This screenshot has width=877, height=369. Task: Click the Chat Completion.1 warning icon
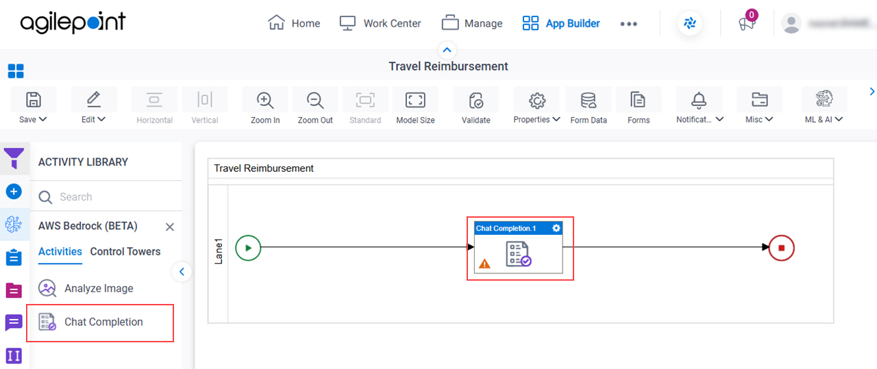(484, 263)
